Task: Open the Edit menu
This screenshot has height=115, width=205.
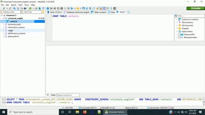Action: point(7,5)
